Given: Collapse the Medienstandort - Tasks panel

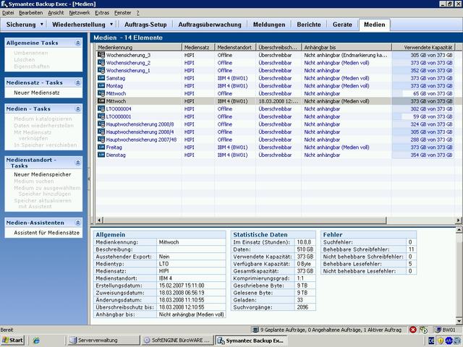Looking at the screenshot, I should pos(77,163).
